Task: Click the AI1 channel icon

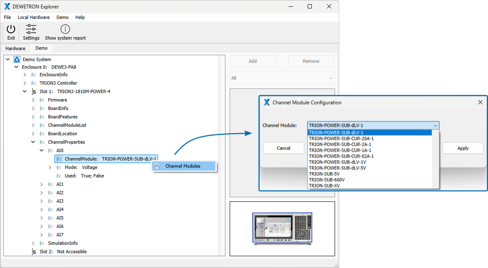Action: (51, 184)
